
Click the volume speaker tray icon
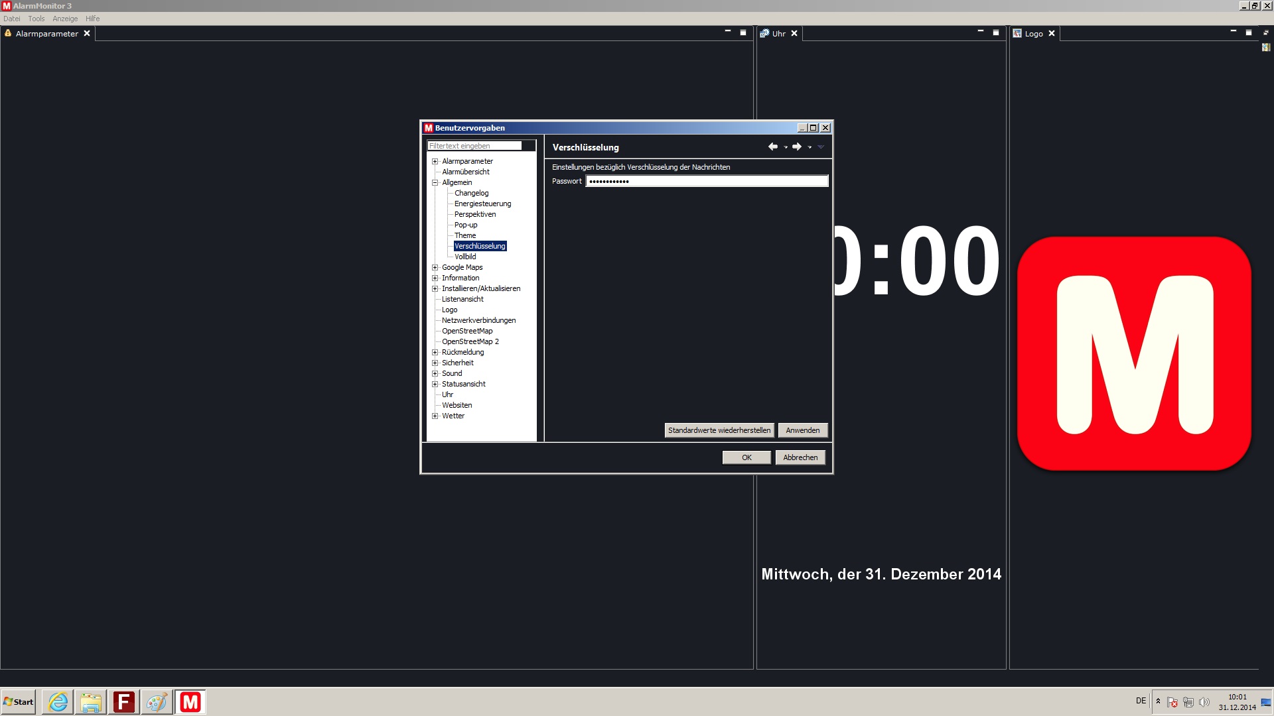pos(1204,702)
